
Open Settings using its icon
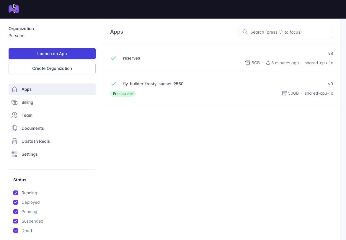(x=14, y=154)
